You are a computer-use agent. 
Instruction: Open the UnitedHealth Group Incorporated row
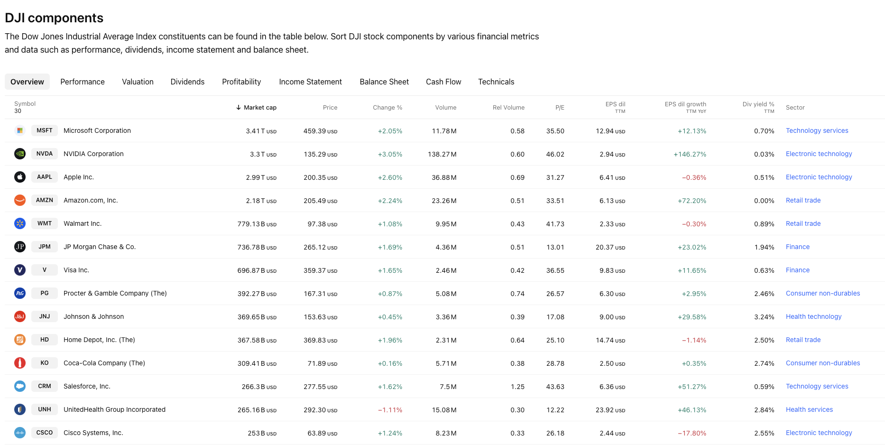(x=114, y=409)
